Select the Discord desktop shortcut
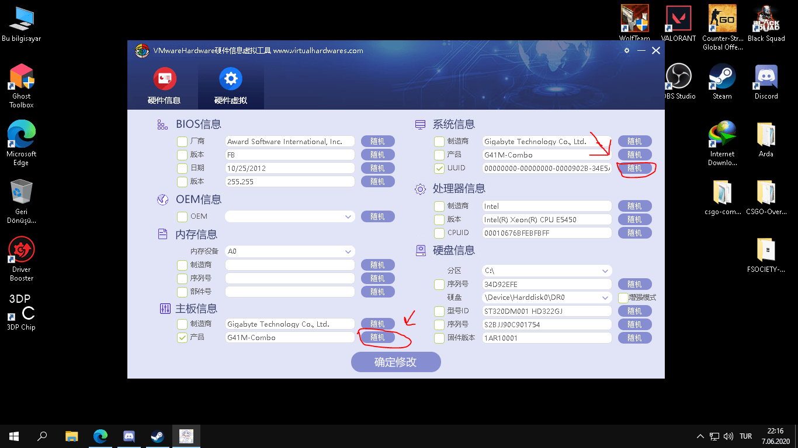 tap(766, 82)
